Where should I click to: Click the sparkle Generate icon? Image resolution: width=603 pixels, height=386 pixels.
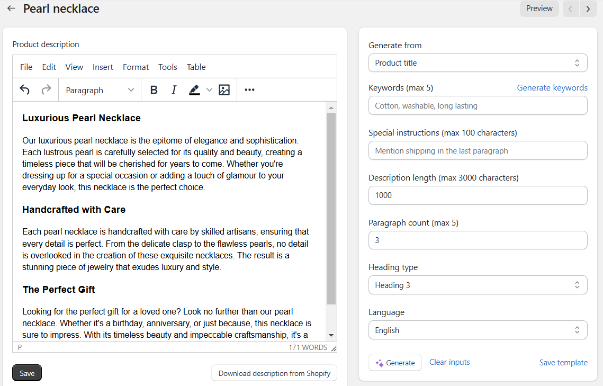pos(379,362)
